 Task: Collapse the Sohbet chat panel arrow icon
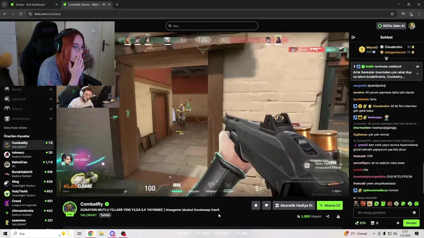353,37
